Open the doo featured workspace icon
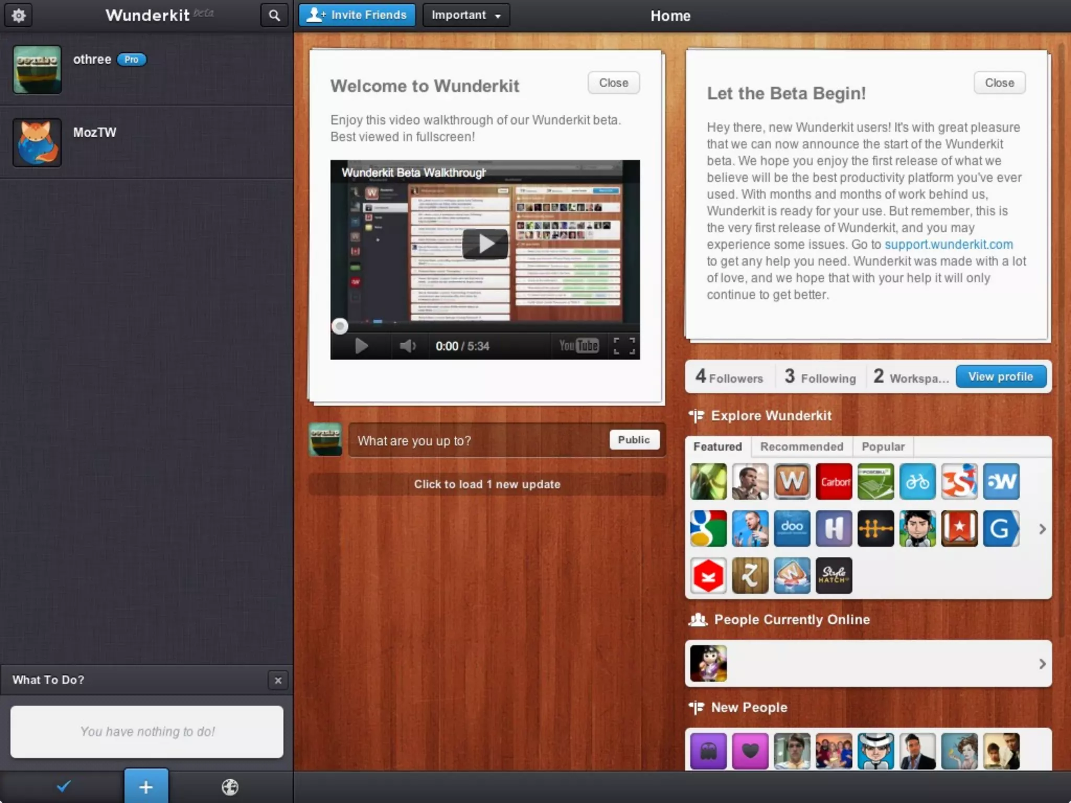1071x803 pixels. (792, 529)
